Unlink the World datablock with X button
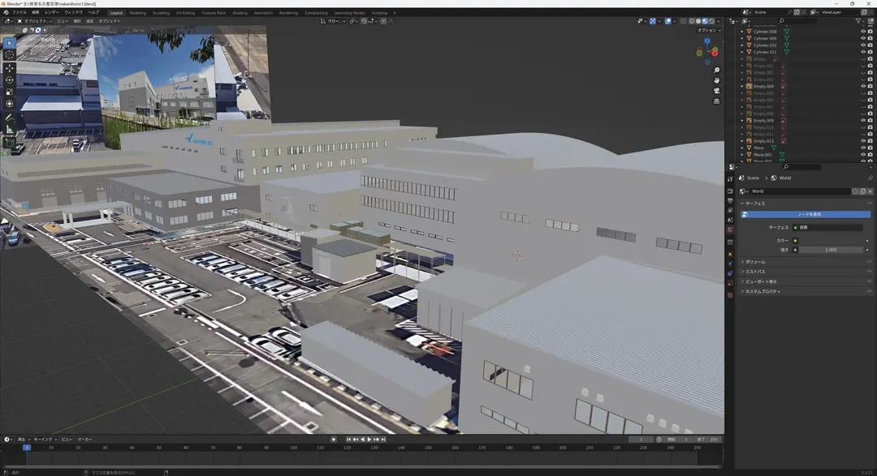The width and height of the screenshot is (877, 476). [870, 191]
